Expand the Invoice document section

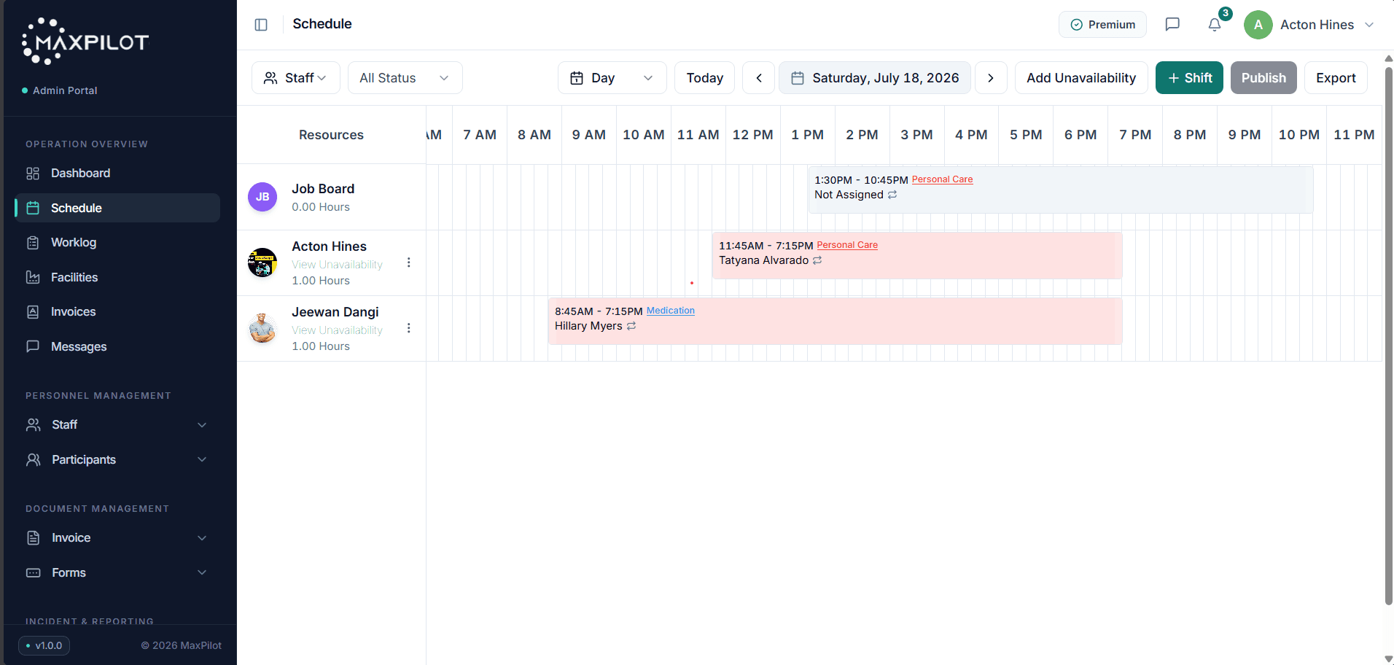tap(117, 538)
